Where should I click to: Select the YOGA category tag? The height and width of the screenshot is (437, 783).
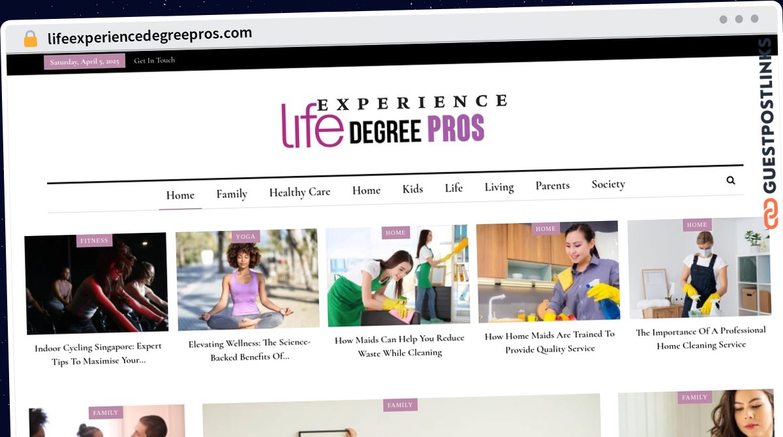pos(246,237)
